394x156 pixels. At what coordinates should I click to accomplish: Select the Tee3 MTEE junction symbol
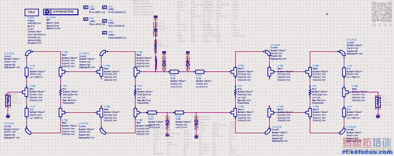click(62, 112)
